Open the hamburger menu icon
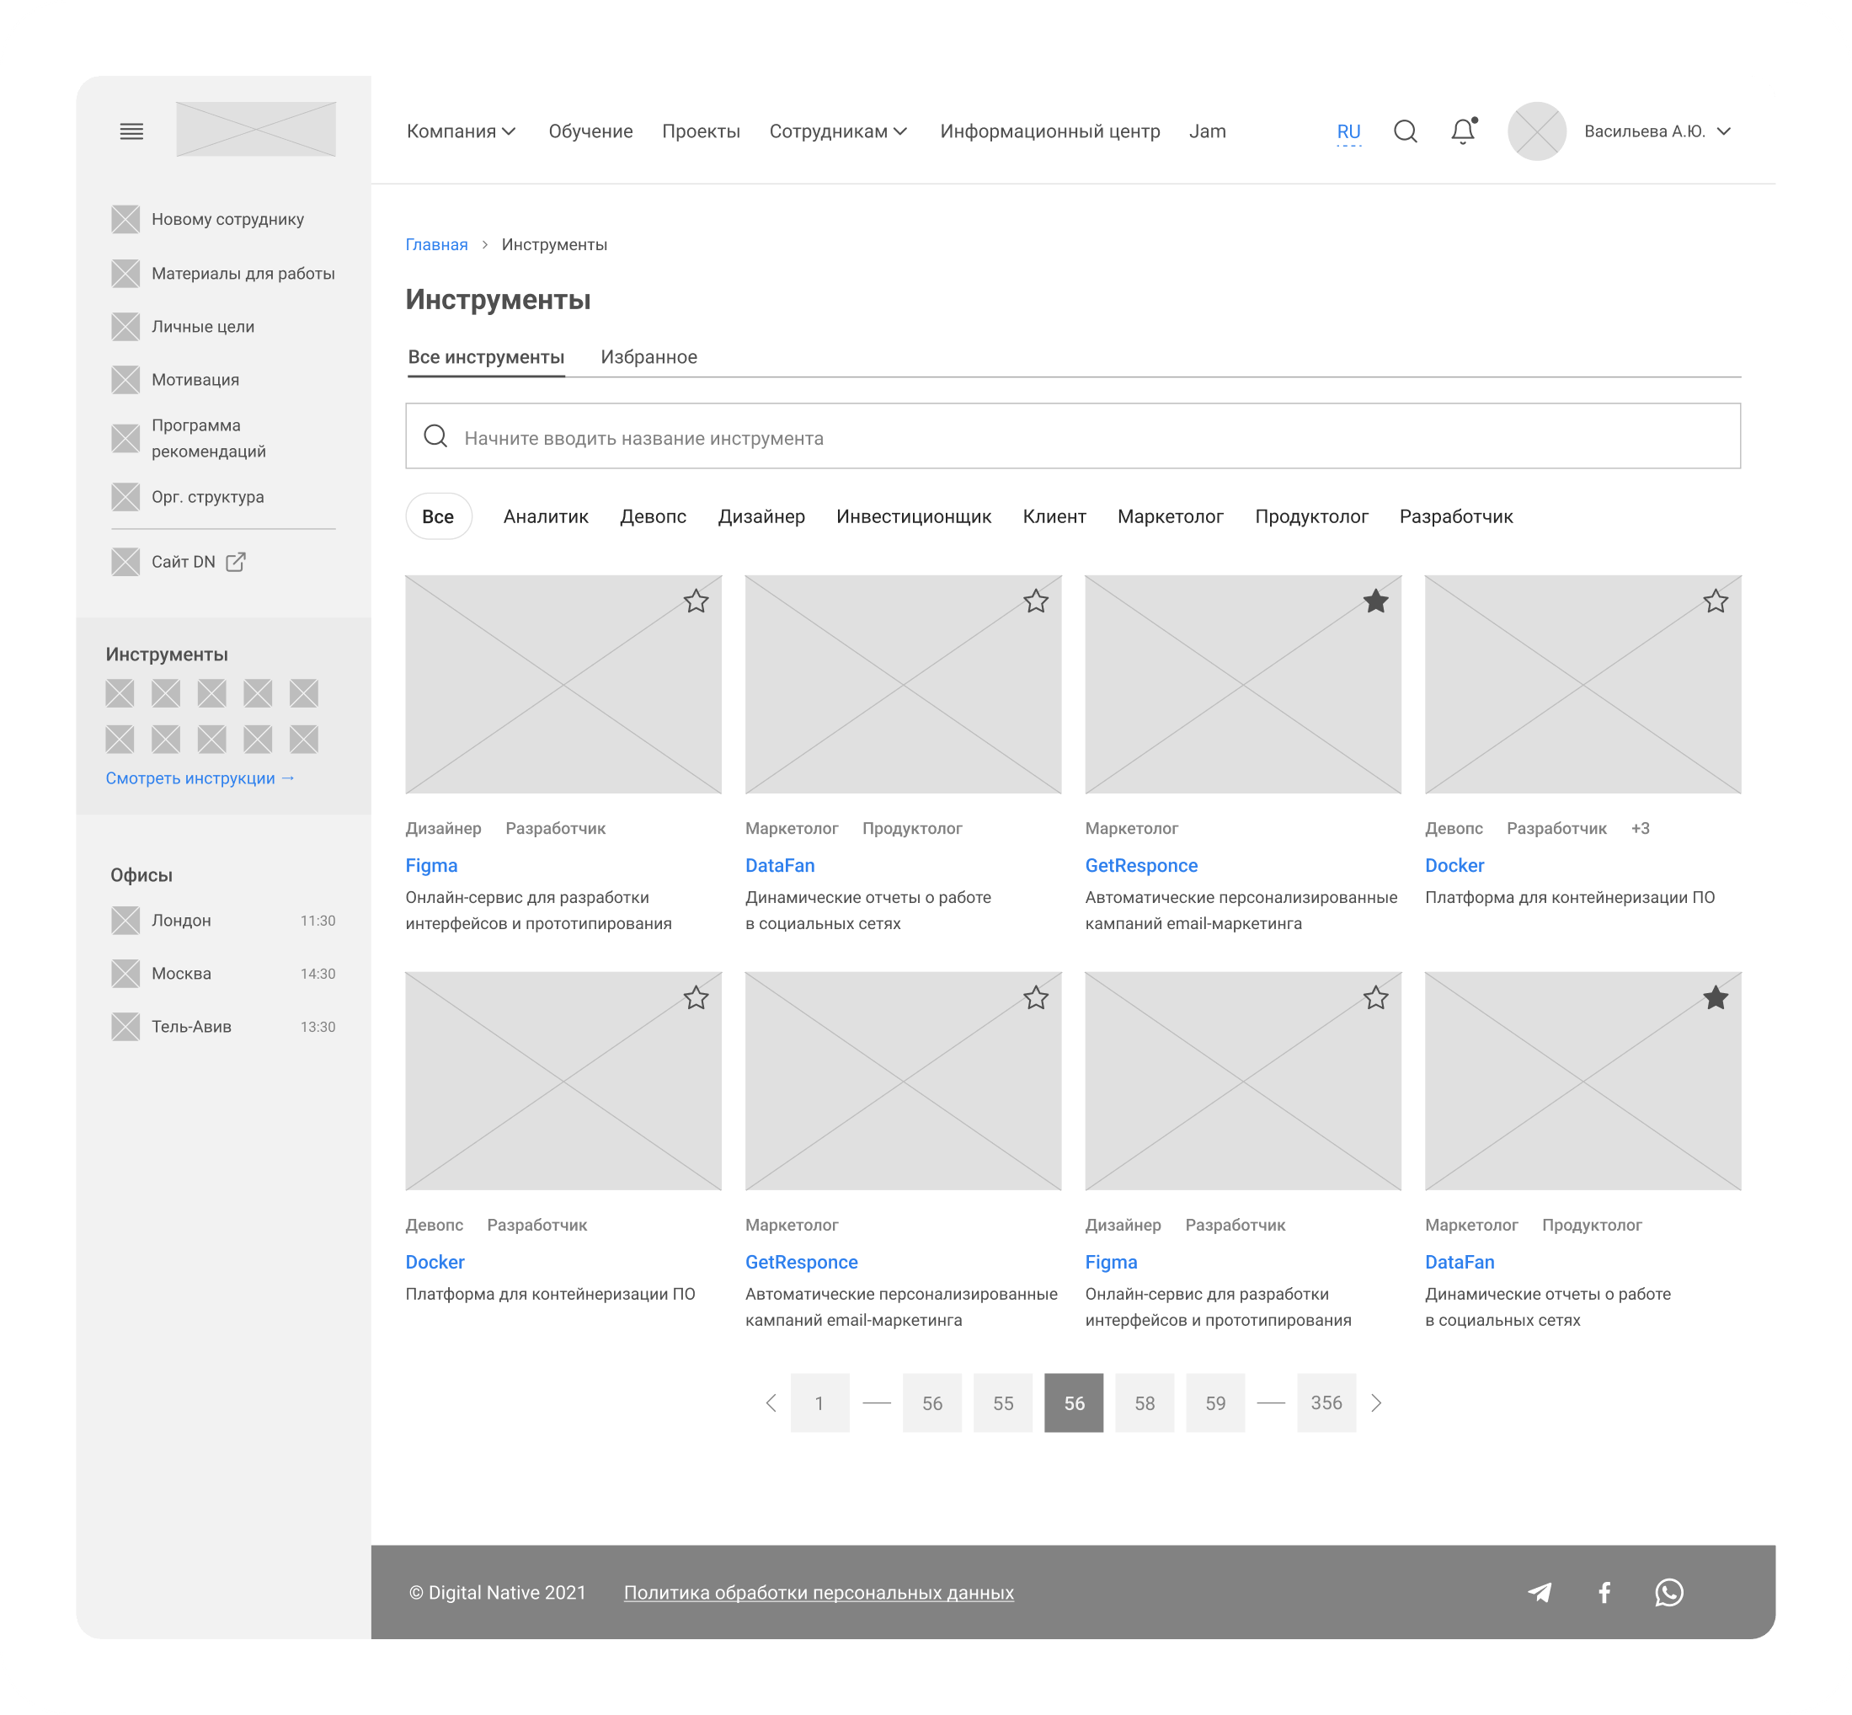 [x=131, y=131]
